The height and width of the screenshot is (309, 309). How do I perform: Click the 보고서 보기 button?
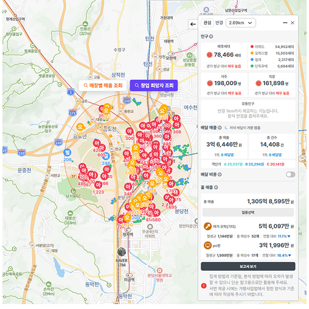pyautogui.click(x=248, y=266)
